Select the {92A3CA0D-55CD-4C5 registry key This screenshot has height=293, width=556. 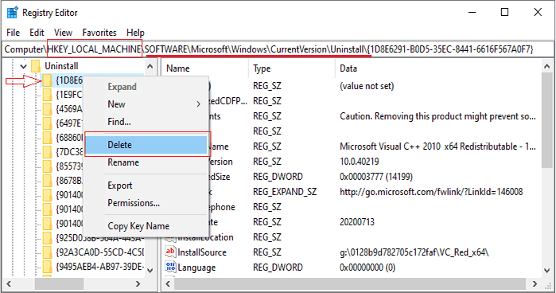click(x=99, y=252)
